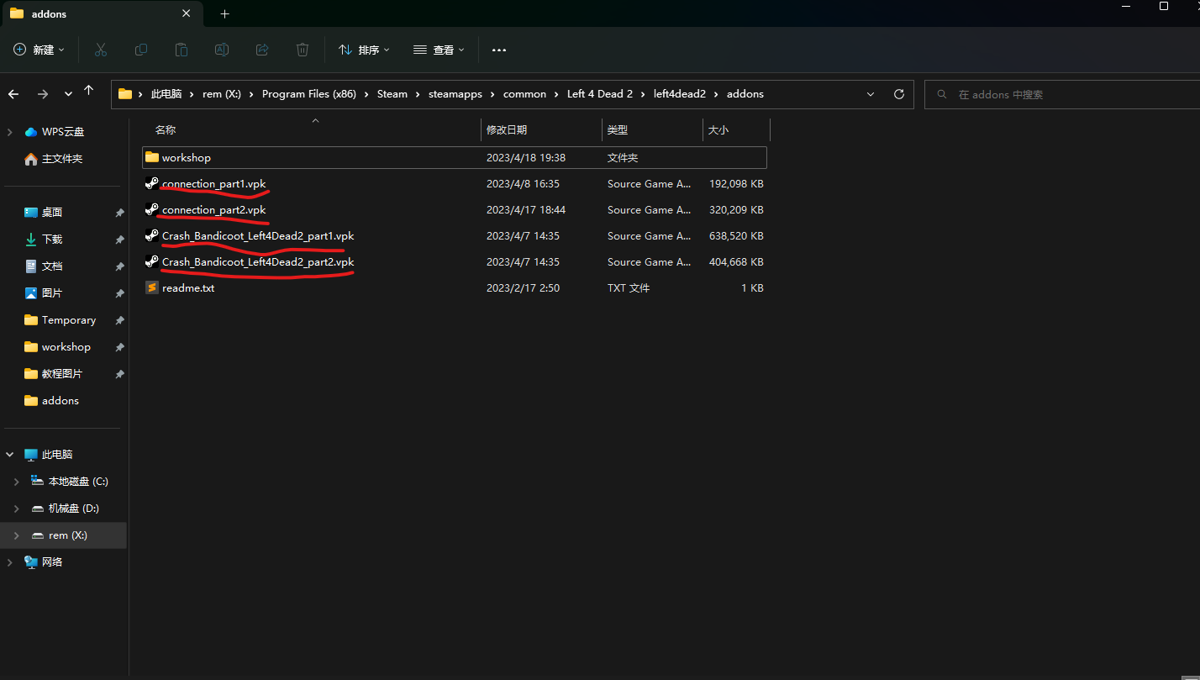Click the Paste clipboard icon

tap(182, 50)
